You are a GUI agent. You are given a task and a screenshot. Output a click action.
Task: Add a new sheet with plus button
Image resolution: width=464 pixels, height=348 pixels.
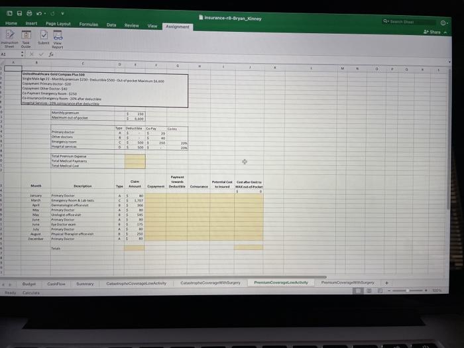386,283
